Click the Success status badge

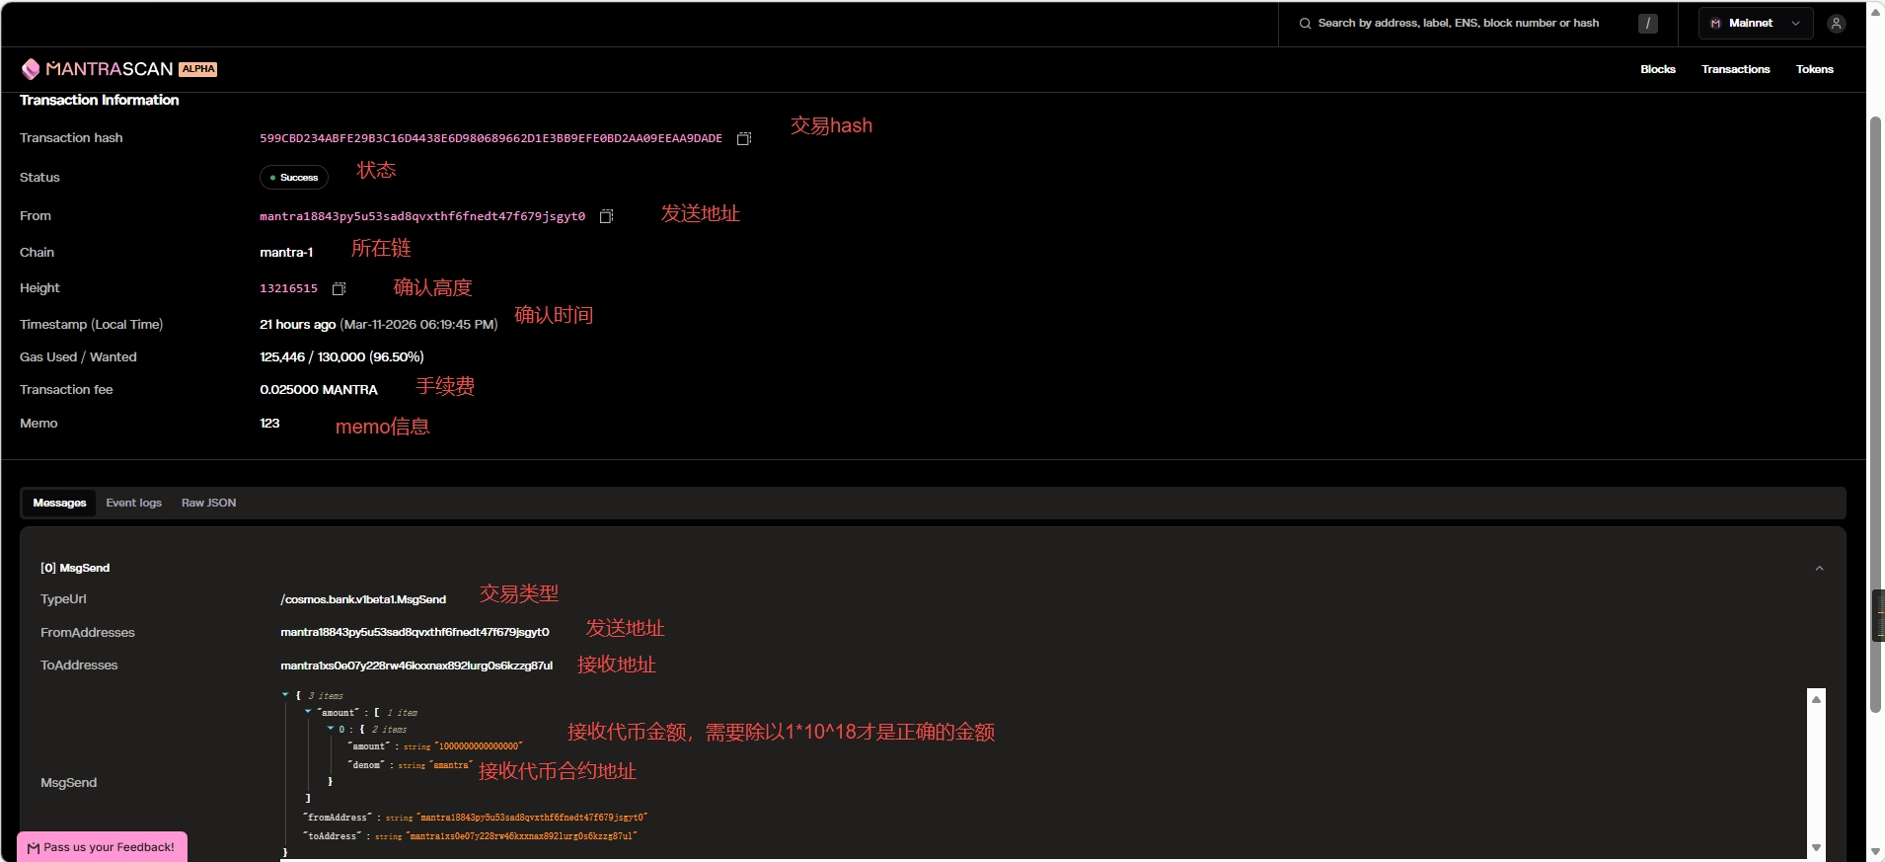pos(294,178)
